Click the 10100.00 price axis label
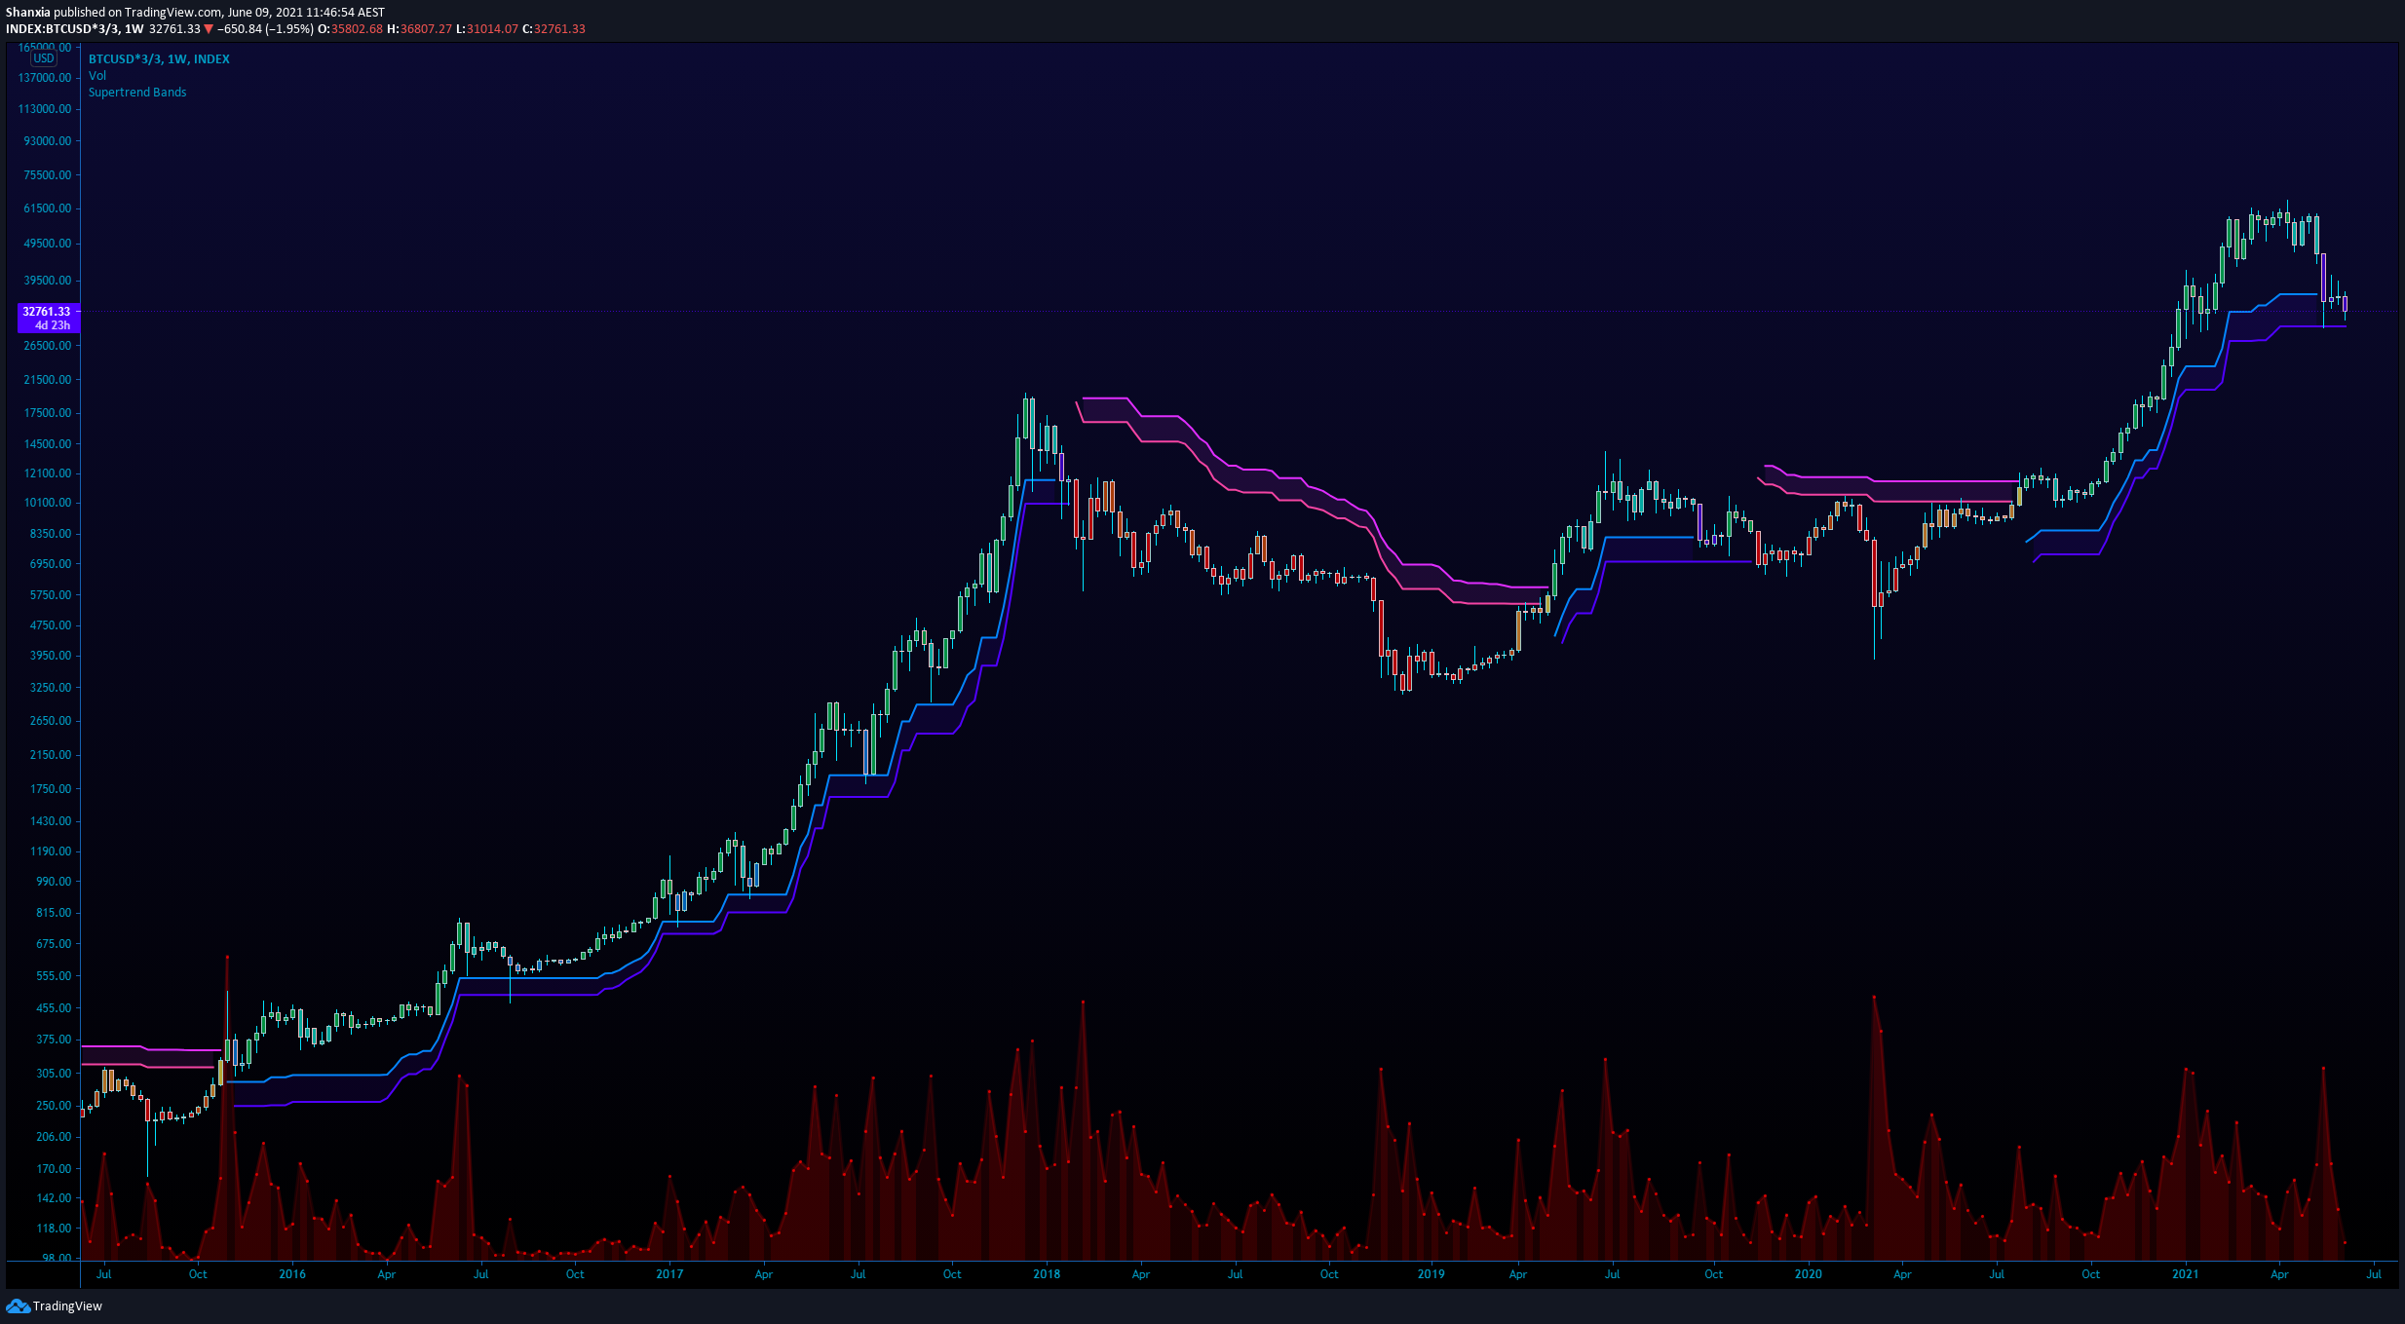Image resolution: width=2405 pixels, height=1324 pixels. pos(48,503)
